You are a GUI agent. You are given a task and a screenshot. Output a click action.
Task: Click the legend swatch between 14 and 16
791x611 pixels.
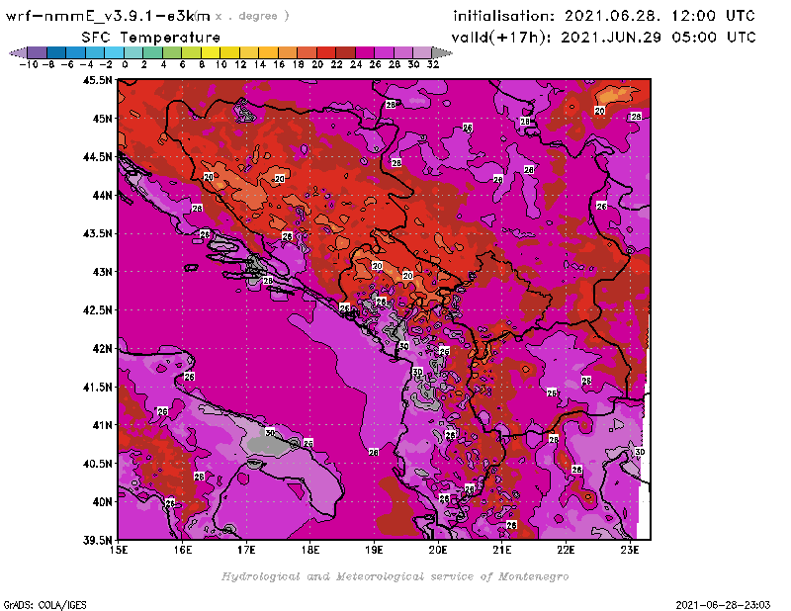coord(268,53)
